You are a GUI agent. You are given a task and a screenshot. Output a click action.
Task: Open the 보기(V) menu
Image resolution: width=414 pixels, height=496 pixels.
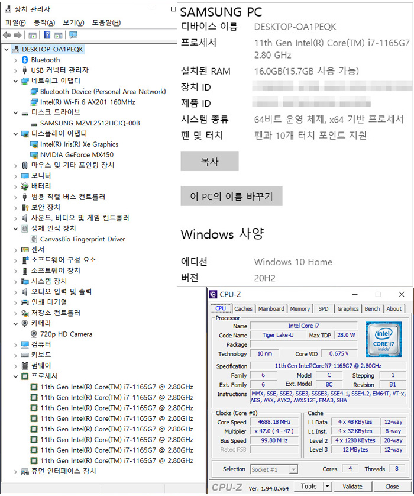[x=73, y=22]
